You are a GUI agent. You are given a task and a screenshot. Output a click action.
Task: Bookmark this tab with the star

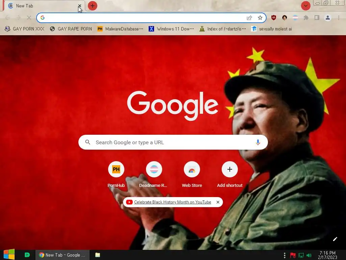[260, 18]
